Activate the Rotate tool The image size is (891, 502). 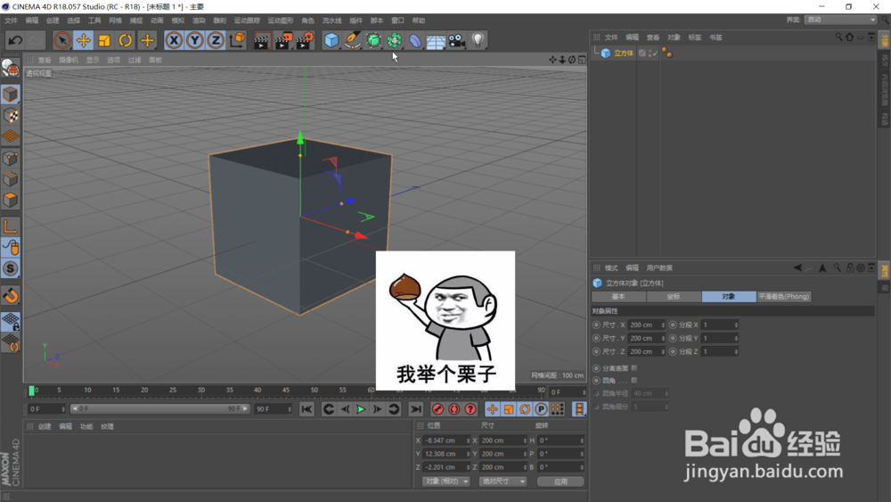(x=125, y=40)
